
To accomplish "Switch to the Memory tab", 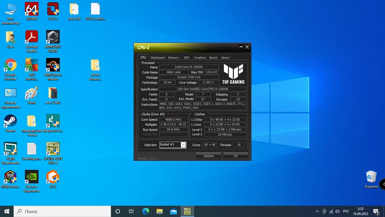I will click(174, 58).
